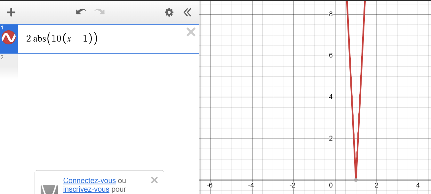Open graph settings gear
This screenshot has width=431, height=194.
(x=169, y=12)
